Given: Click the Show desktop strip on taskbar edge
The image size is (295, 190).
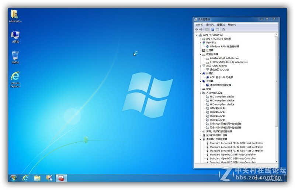Looking at the screenshot, I should coord(285,178).
